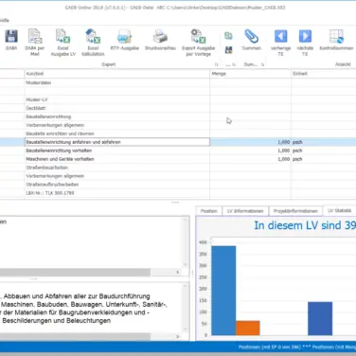Click the status bar Positionen summary text
The width and height of the screenshot is (356, 356).
tap(296, 347)
